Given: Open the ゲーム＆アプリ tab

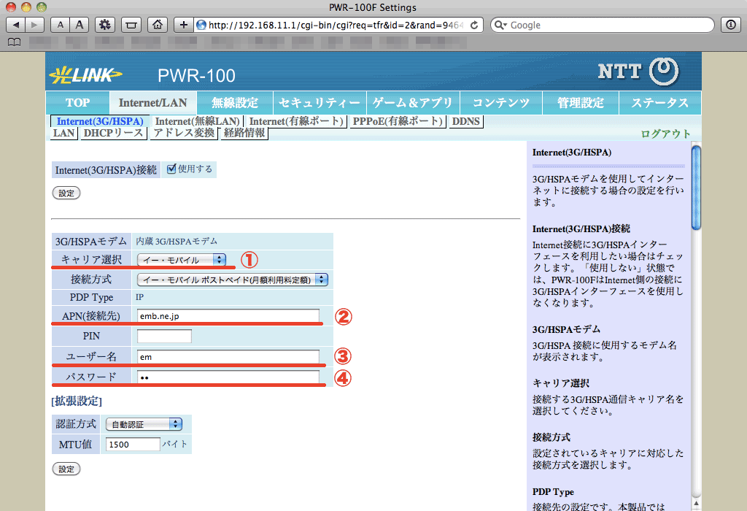Looking at the screenshot, I should [413, 103].
